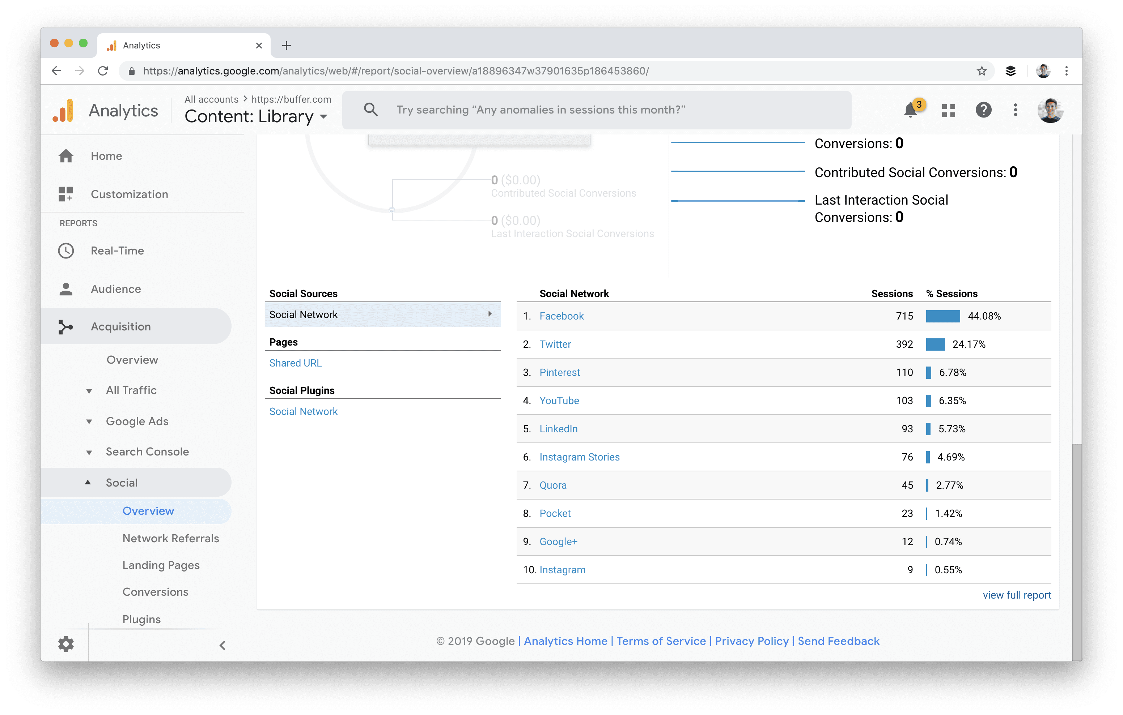Expand the All Traffic submenu
Viewport: 1123px width, 715px height.
[x=89, y=391]
